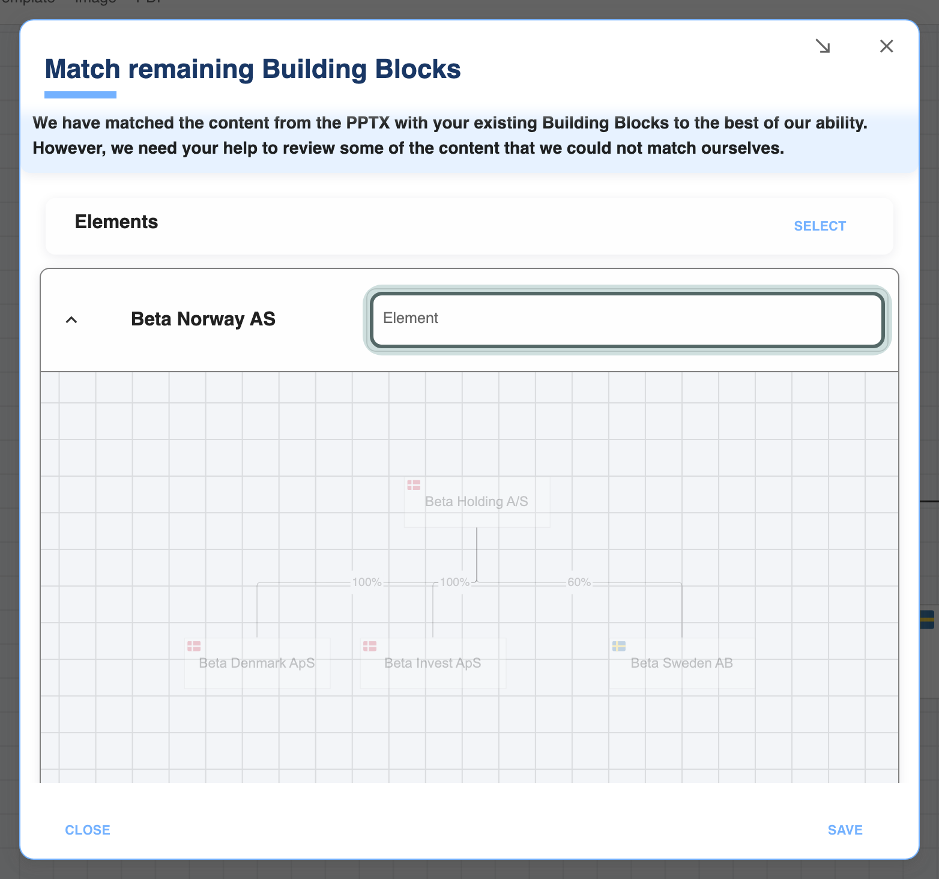
Task: Click the Danish flag on Beta Holding A/S
Action: coord(414,485)
